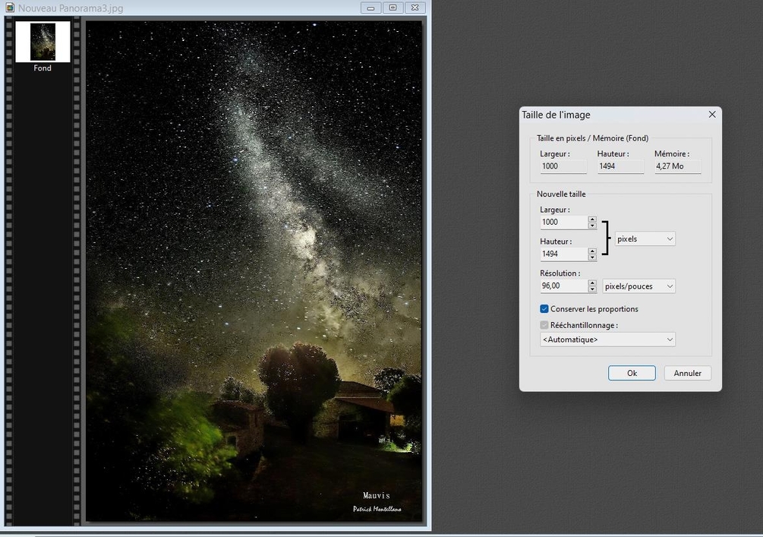Increase new Largeur with up arrow
This screenshot has height=537, width=763.
[592, 219]
